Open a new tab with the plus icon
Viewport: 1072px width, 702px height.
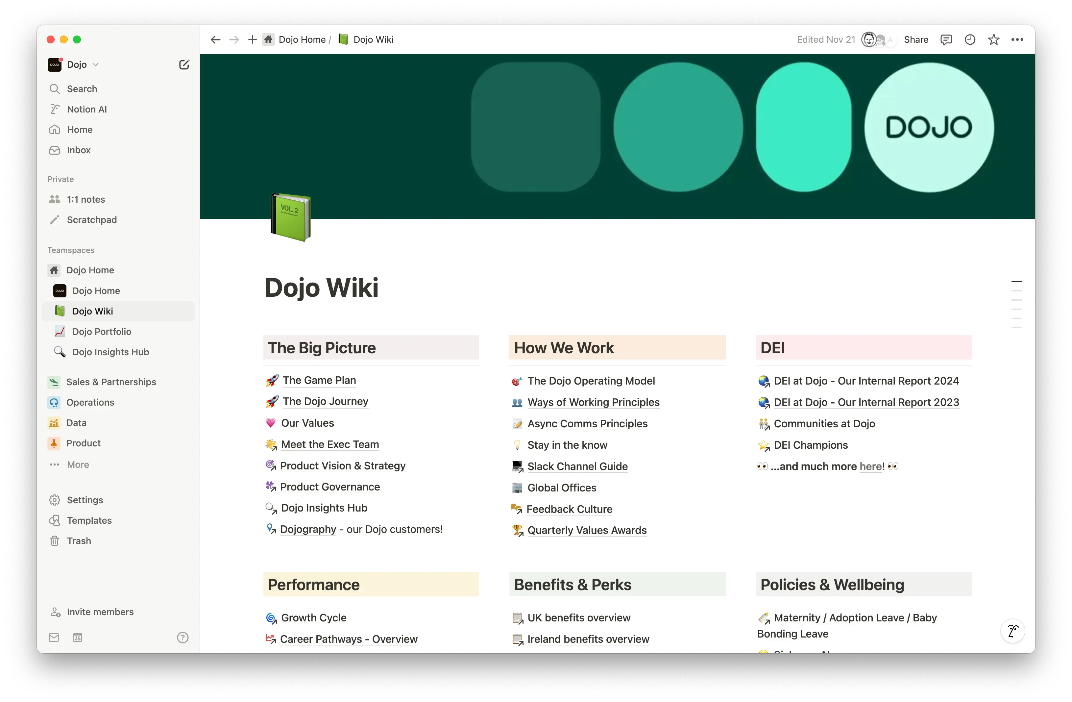252,40
